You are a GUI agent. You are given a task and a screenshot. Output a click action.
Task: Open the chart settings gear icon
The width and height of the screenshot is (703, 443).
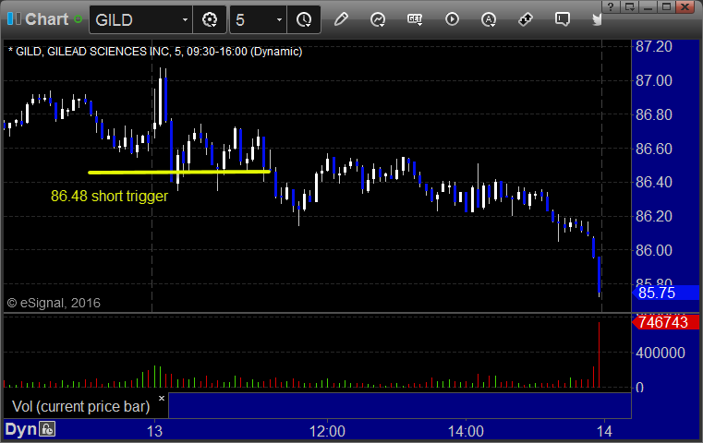point(210,19)
